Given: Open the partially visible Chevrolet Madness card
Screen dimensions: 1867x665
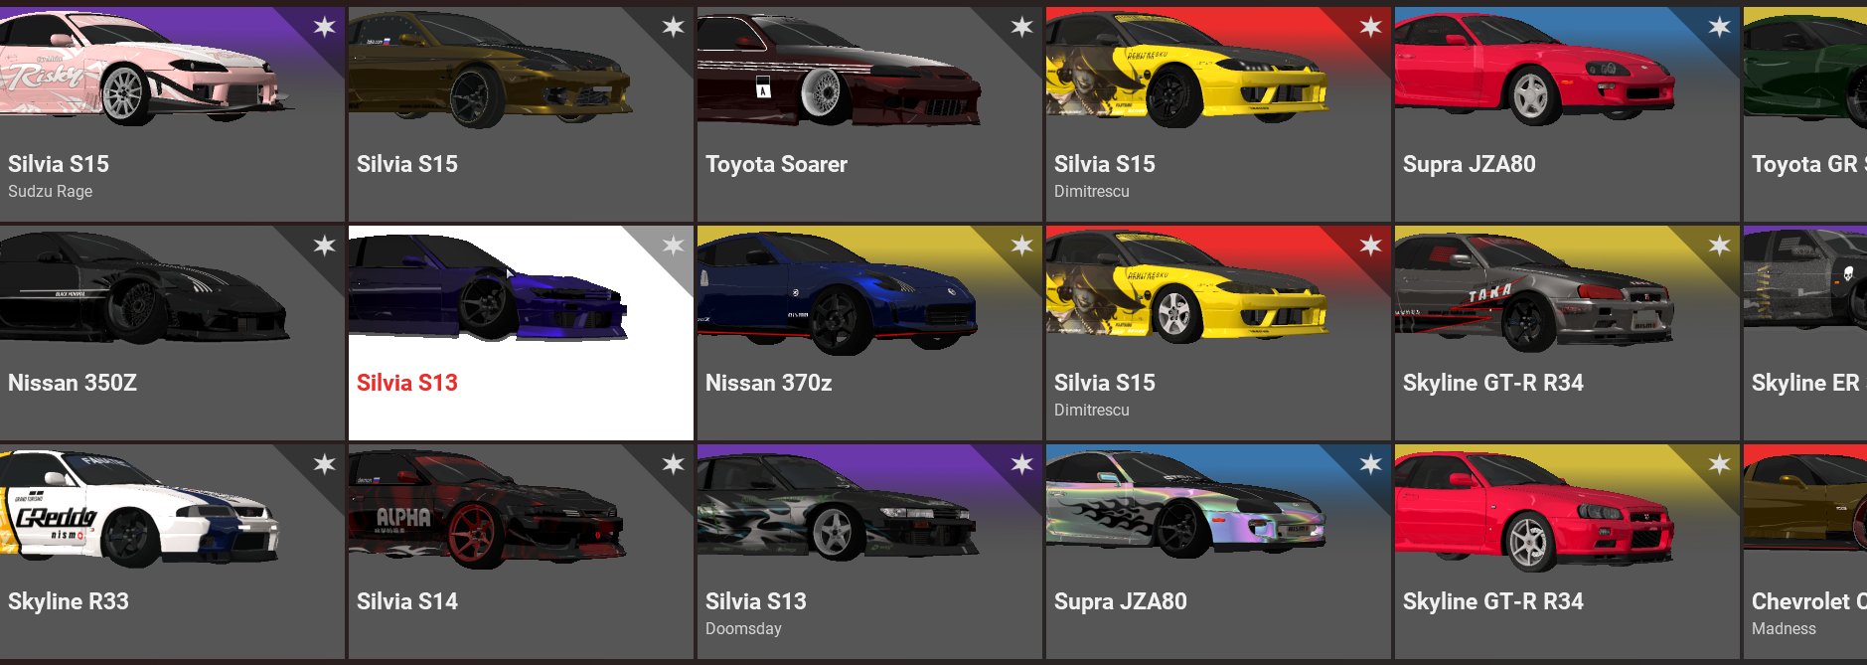Looking at the screenshot, I should tap(1805, 552).
